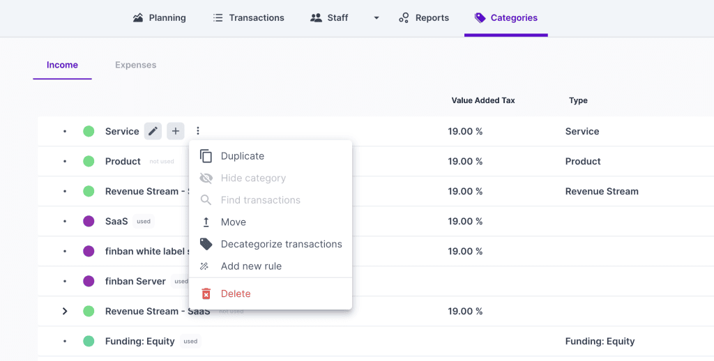This screenshot has height=361, width=714.
Task: Click the red Delete trash icon
Action: pos(206,294)
